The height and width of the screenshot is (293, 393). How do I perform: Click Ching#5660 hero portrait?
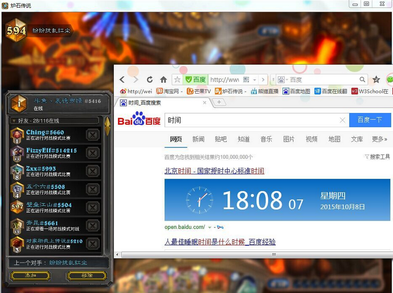point(17,135)
